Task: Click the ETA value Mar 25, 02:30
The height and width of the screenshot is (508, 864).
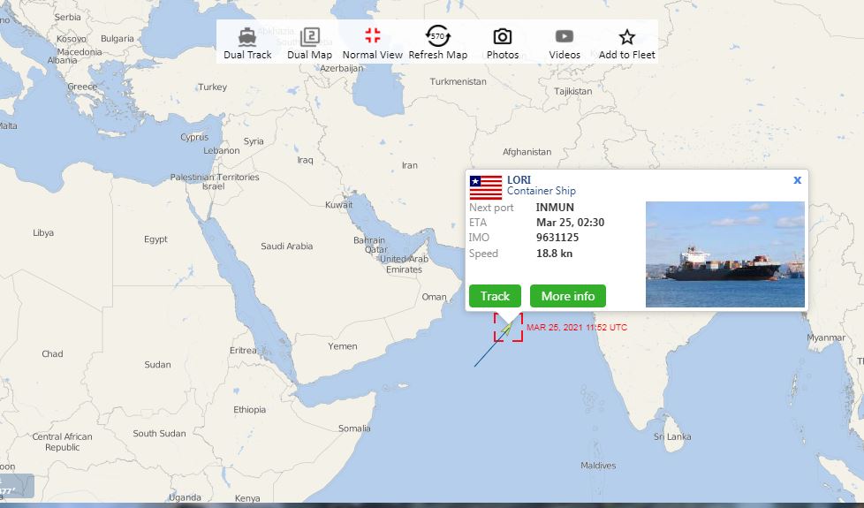Action: coord(571,223)
